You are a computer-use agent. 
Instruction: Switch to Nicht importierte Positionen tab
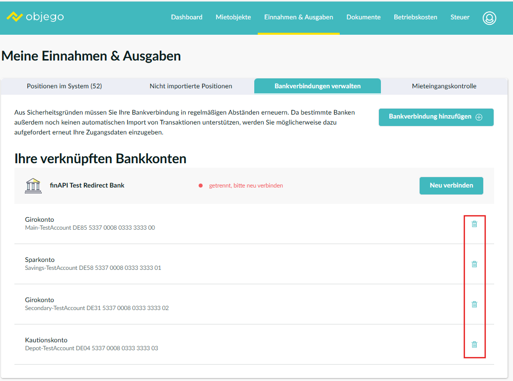point(191,86)
